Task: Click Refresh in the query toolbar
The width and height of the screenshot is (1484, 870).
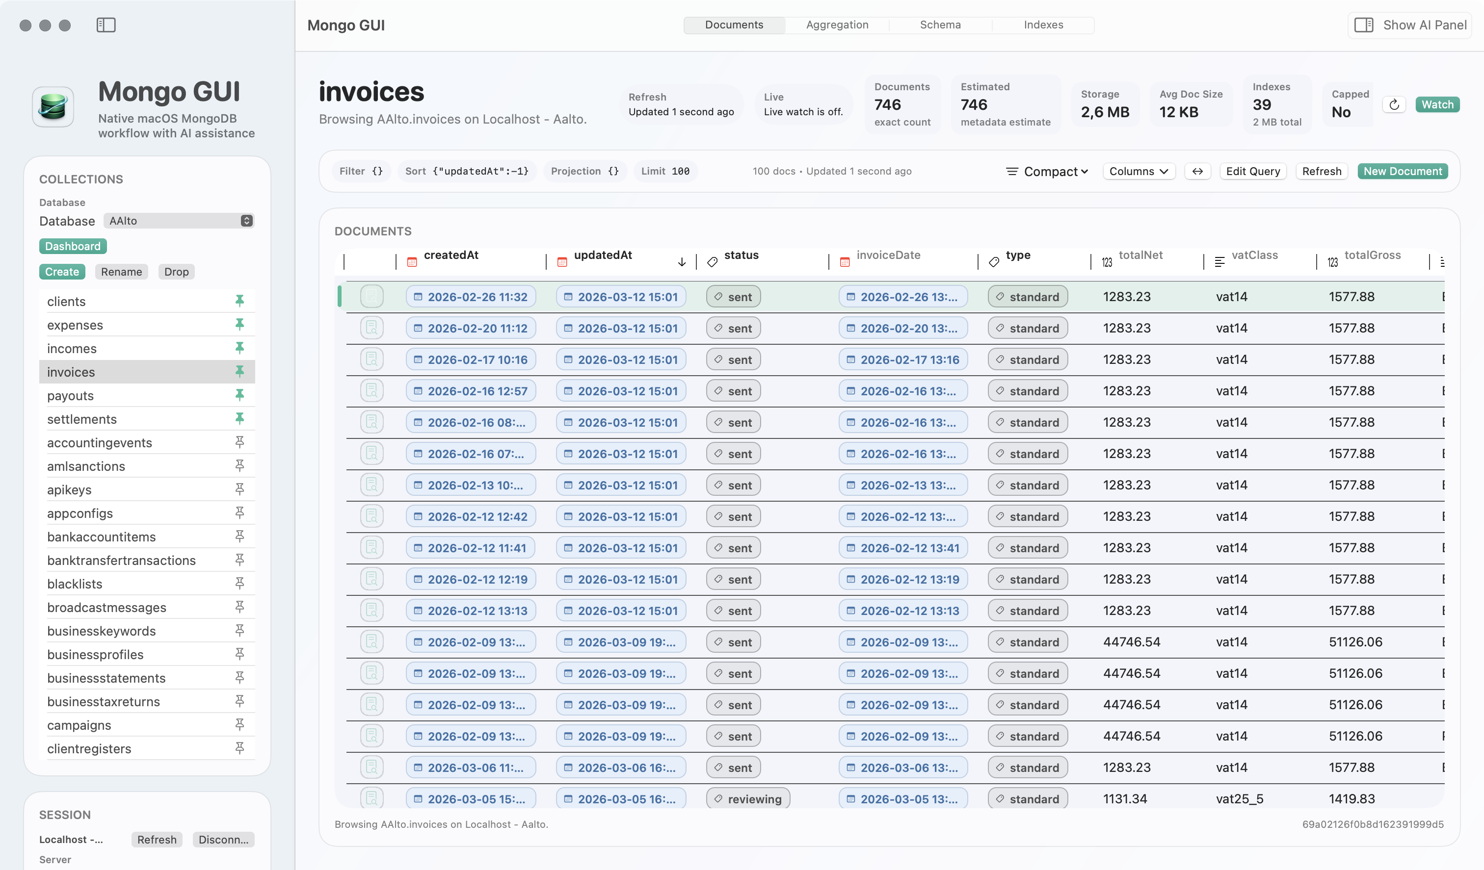Action: click(1322, 171)
